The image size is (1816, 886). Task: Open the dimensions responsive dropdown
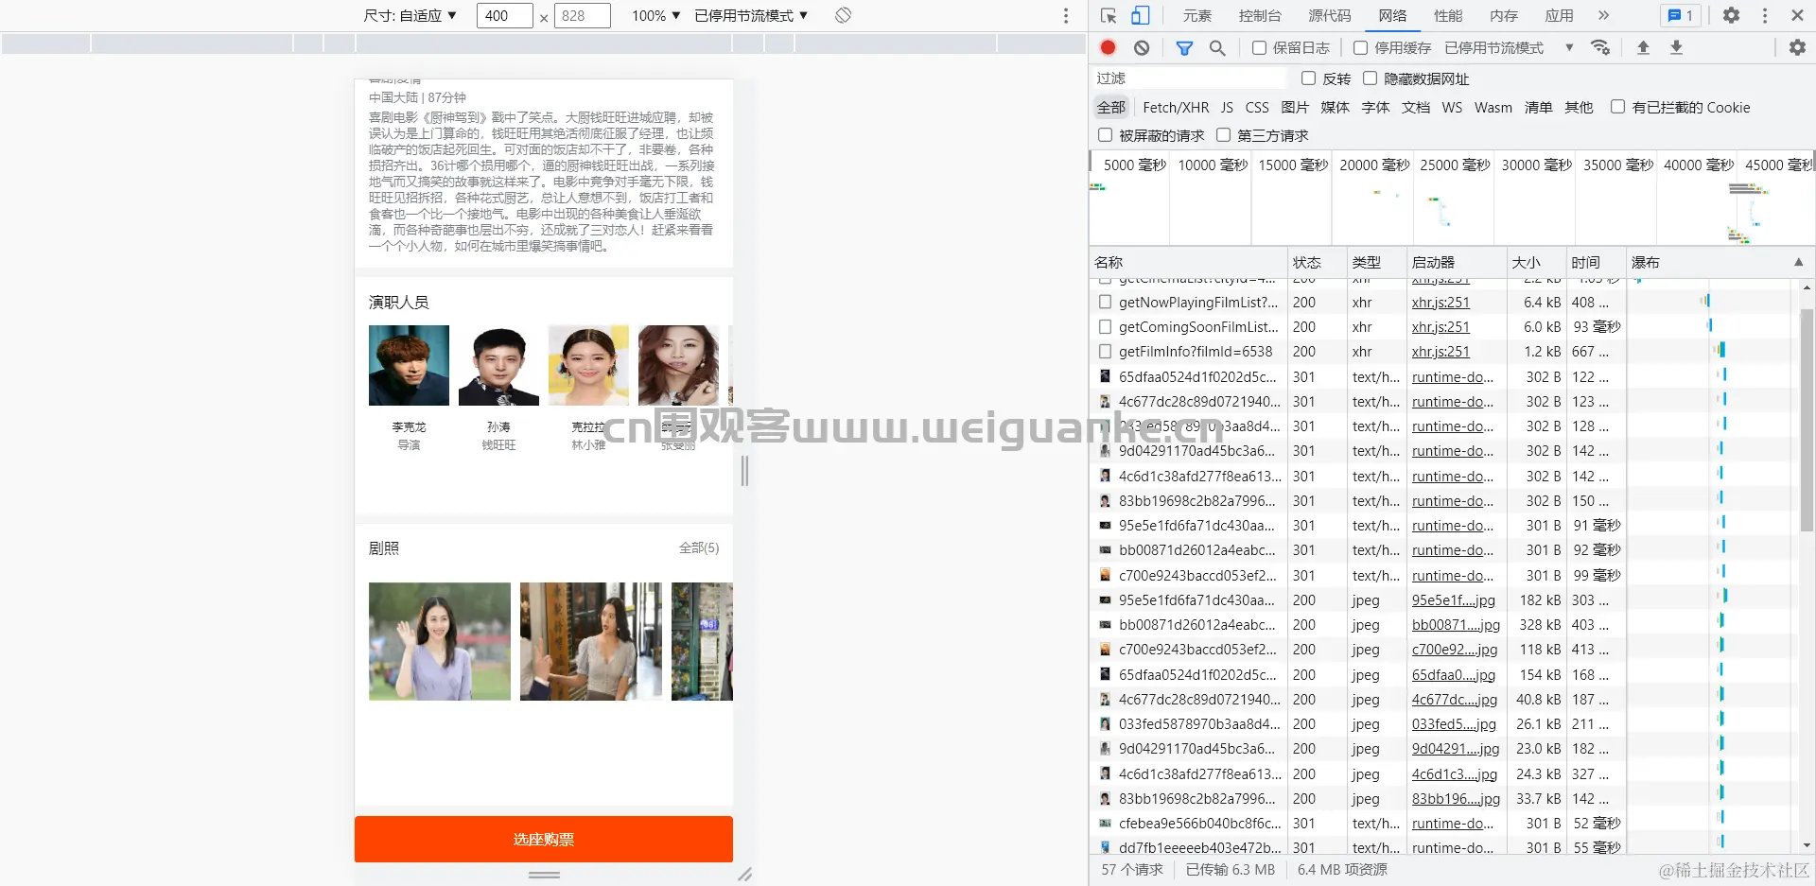point(410,15)
